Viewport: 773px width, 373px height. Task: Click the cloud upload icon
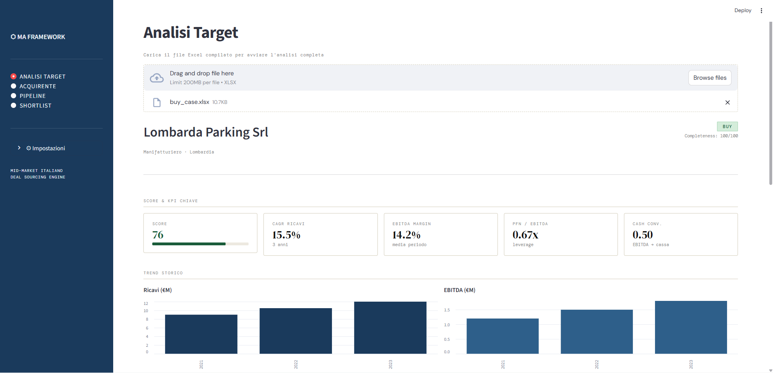pyautogui.click(x=157, y=78)
